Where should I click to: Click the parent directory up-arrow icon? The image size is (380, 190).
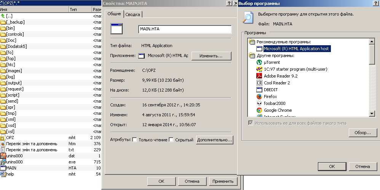[3, 16]
